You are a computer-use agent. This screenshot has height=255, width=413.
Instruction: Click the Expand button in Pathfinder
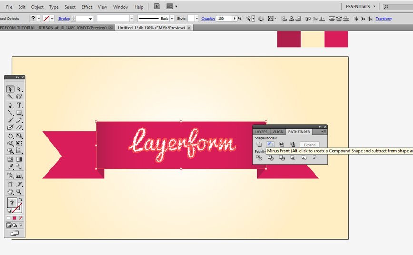(x=309, y=145)
